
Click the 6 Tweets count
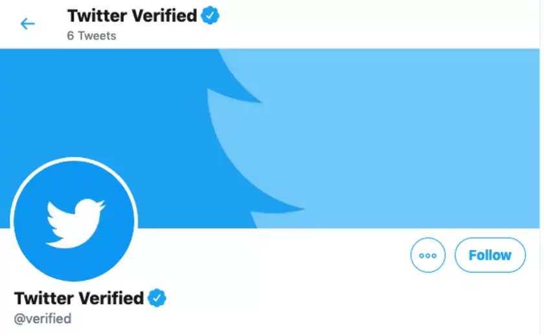tap(91, 36)
